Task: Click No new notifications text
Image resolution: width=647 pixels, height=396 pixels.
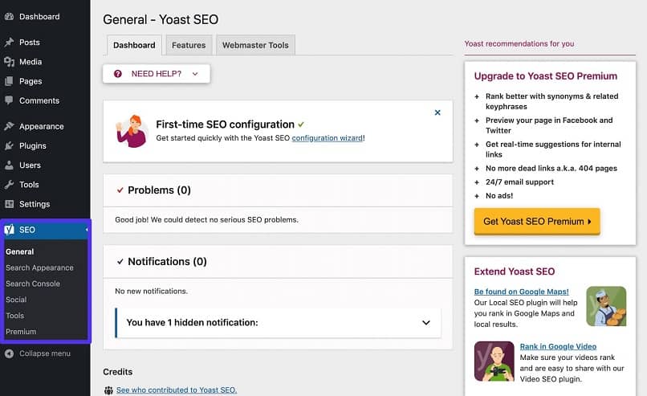Action: [x=151, y=291]
